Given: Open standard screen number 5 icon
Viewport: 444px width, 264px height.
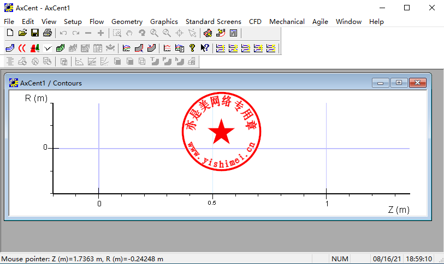Looking at the screenshot, I should [271, 48].
